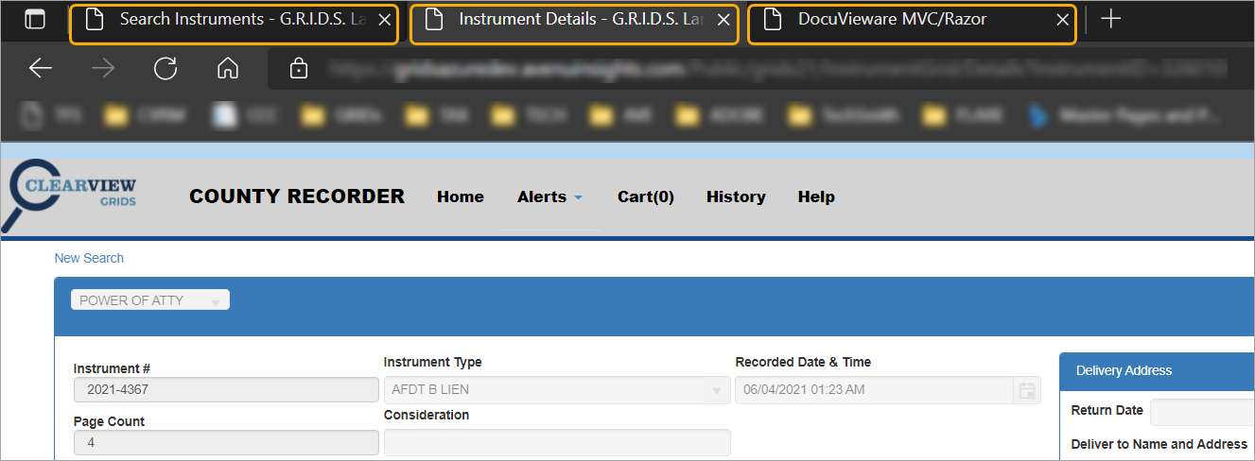The height and width of the screenshot is (461, 1255).
Task: Close the DocuVieware MVC/Razor tab
Action: 1062,20
